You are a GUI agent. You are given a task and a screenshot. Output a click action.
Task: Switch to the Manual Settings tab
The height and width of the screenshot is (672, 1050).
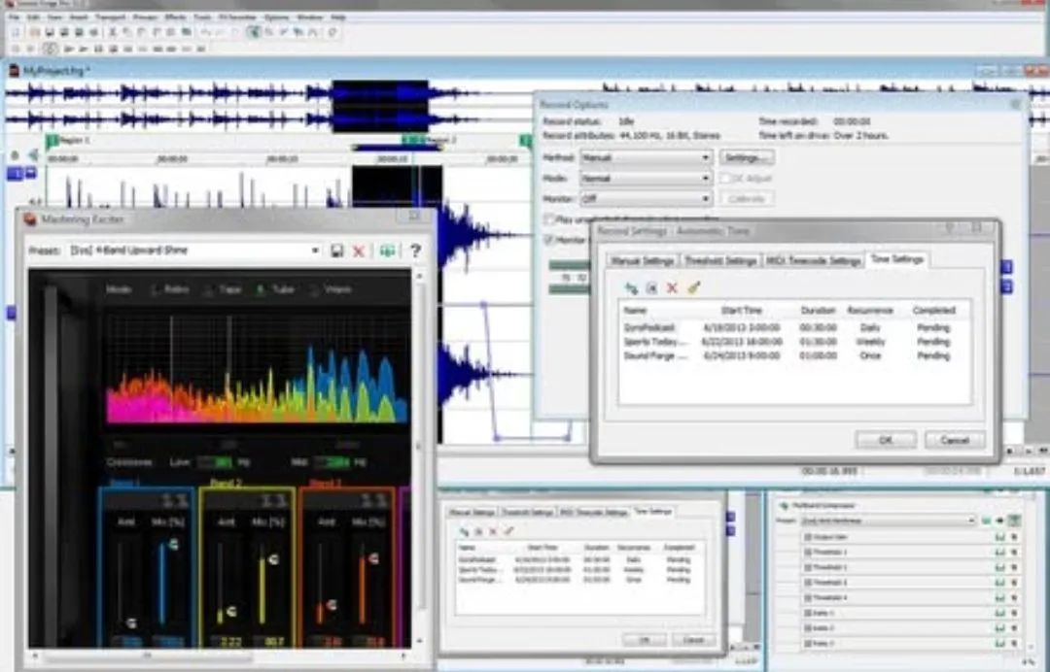pos(643,261)
